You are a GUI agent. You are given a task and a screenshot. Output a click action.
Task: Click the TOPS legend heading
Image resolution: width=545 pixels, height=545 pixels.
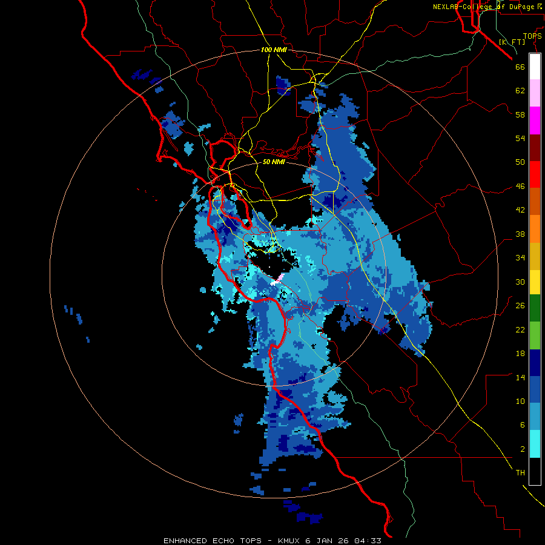(532, 36)
